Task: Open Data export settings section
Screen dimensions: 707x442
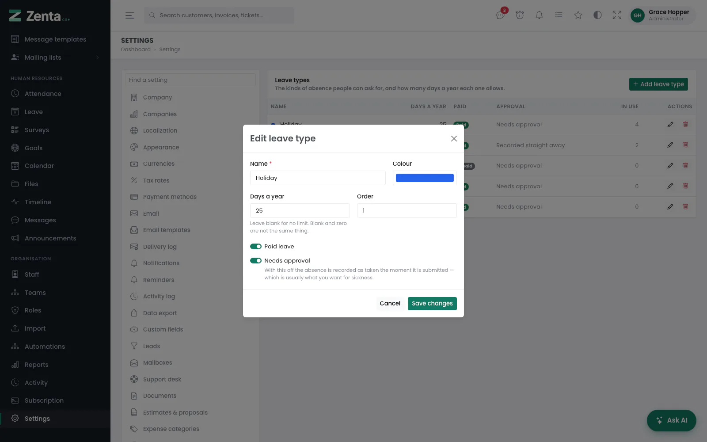Action: 190,313
